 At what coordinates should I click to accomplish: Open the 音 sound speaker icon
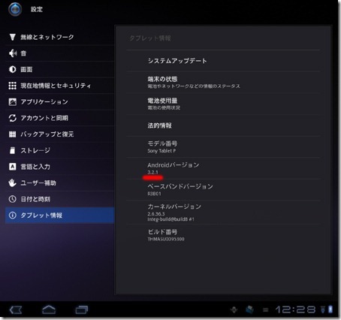(13, 53)
